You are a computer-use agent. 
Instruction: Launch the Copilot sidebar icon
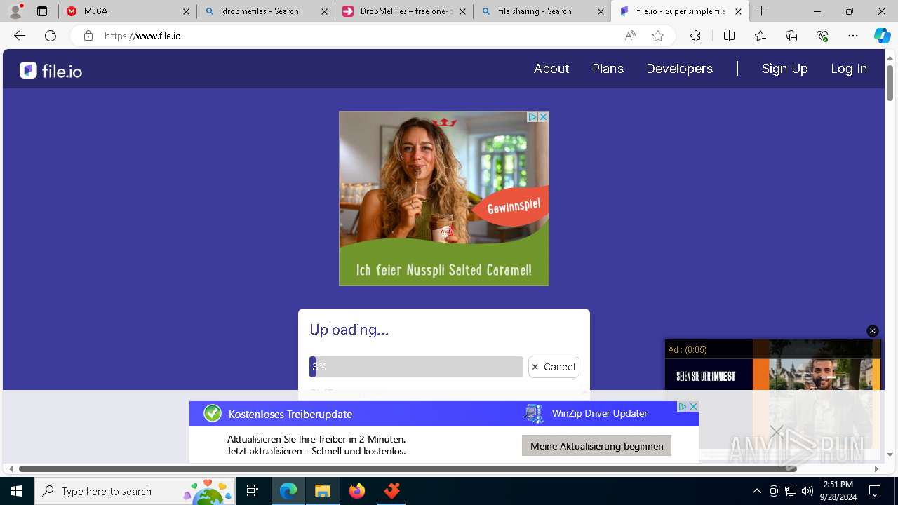coord(883,36)
